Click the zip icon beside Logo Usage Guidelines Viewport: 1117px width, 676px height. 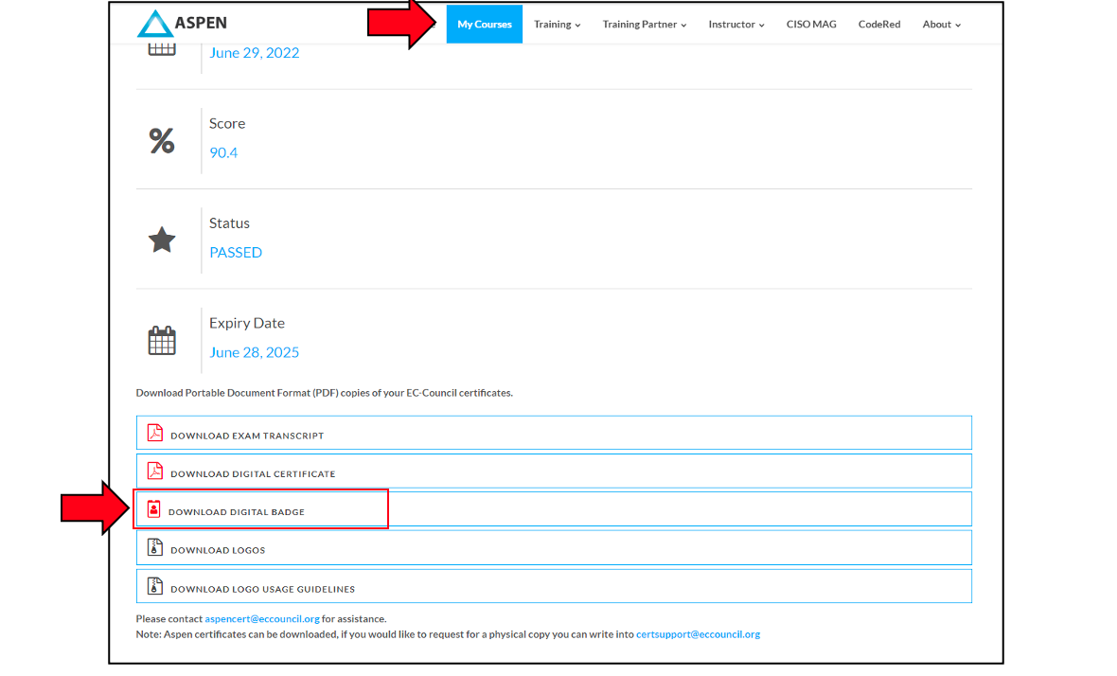pos(155,587)
